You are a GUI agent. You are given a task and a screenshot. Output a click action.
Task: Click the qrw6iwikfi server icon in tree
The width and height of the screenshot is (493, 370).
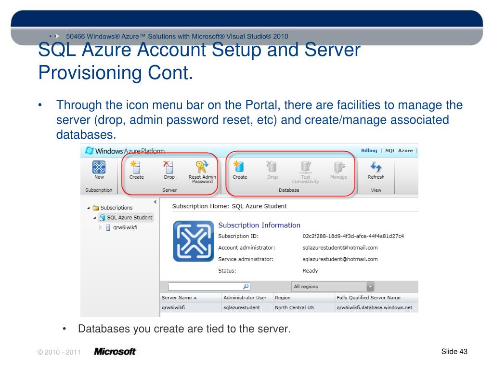click(x=108, y=227)
